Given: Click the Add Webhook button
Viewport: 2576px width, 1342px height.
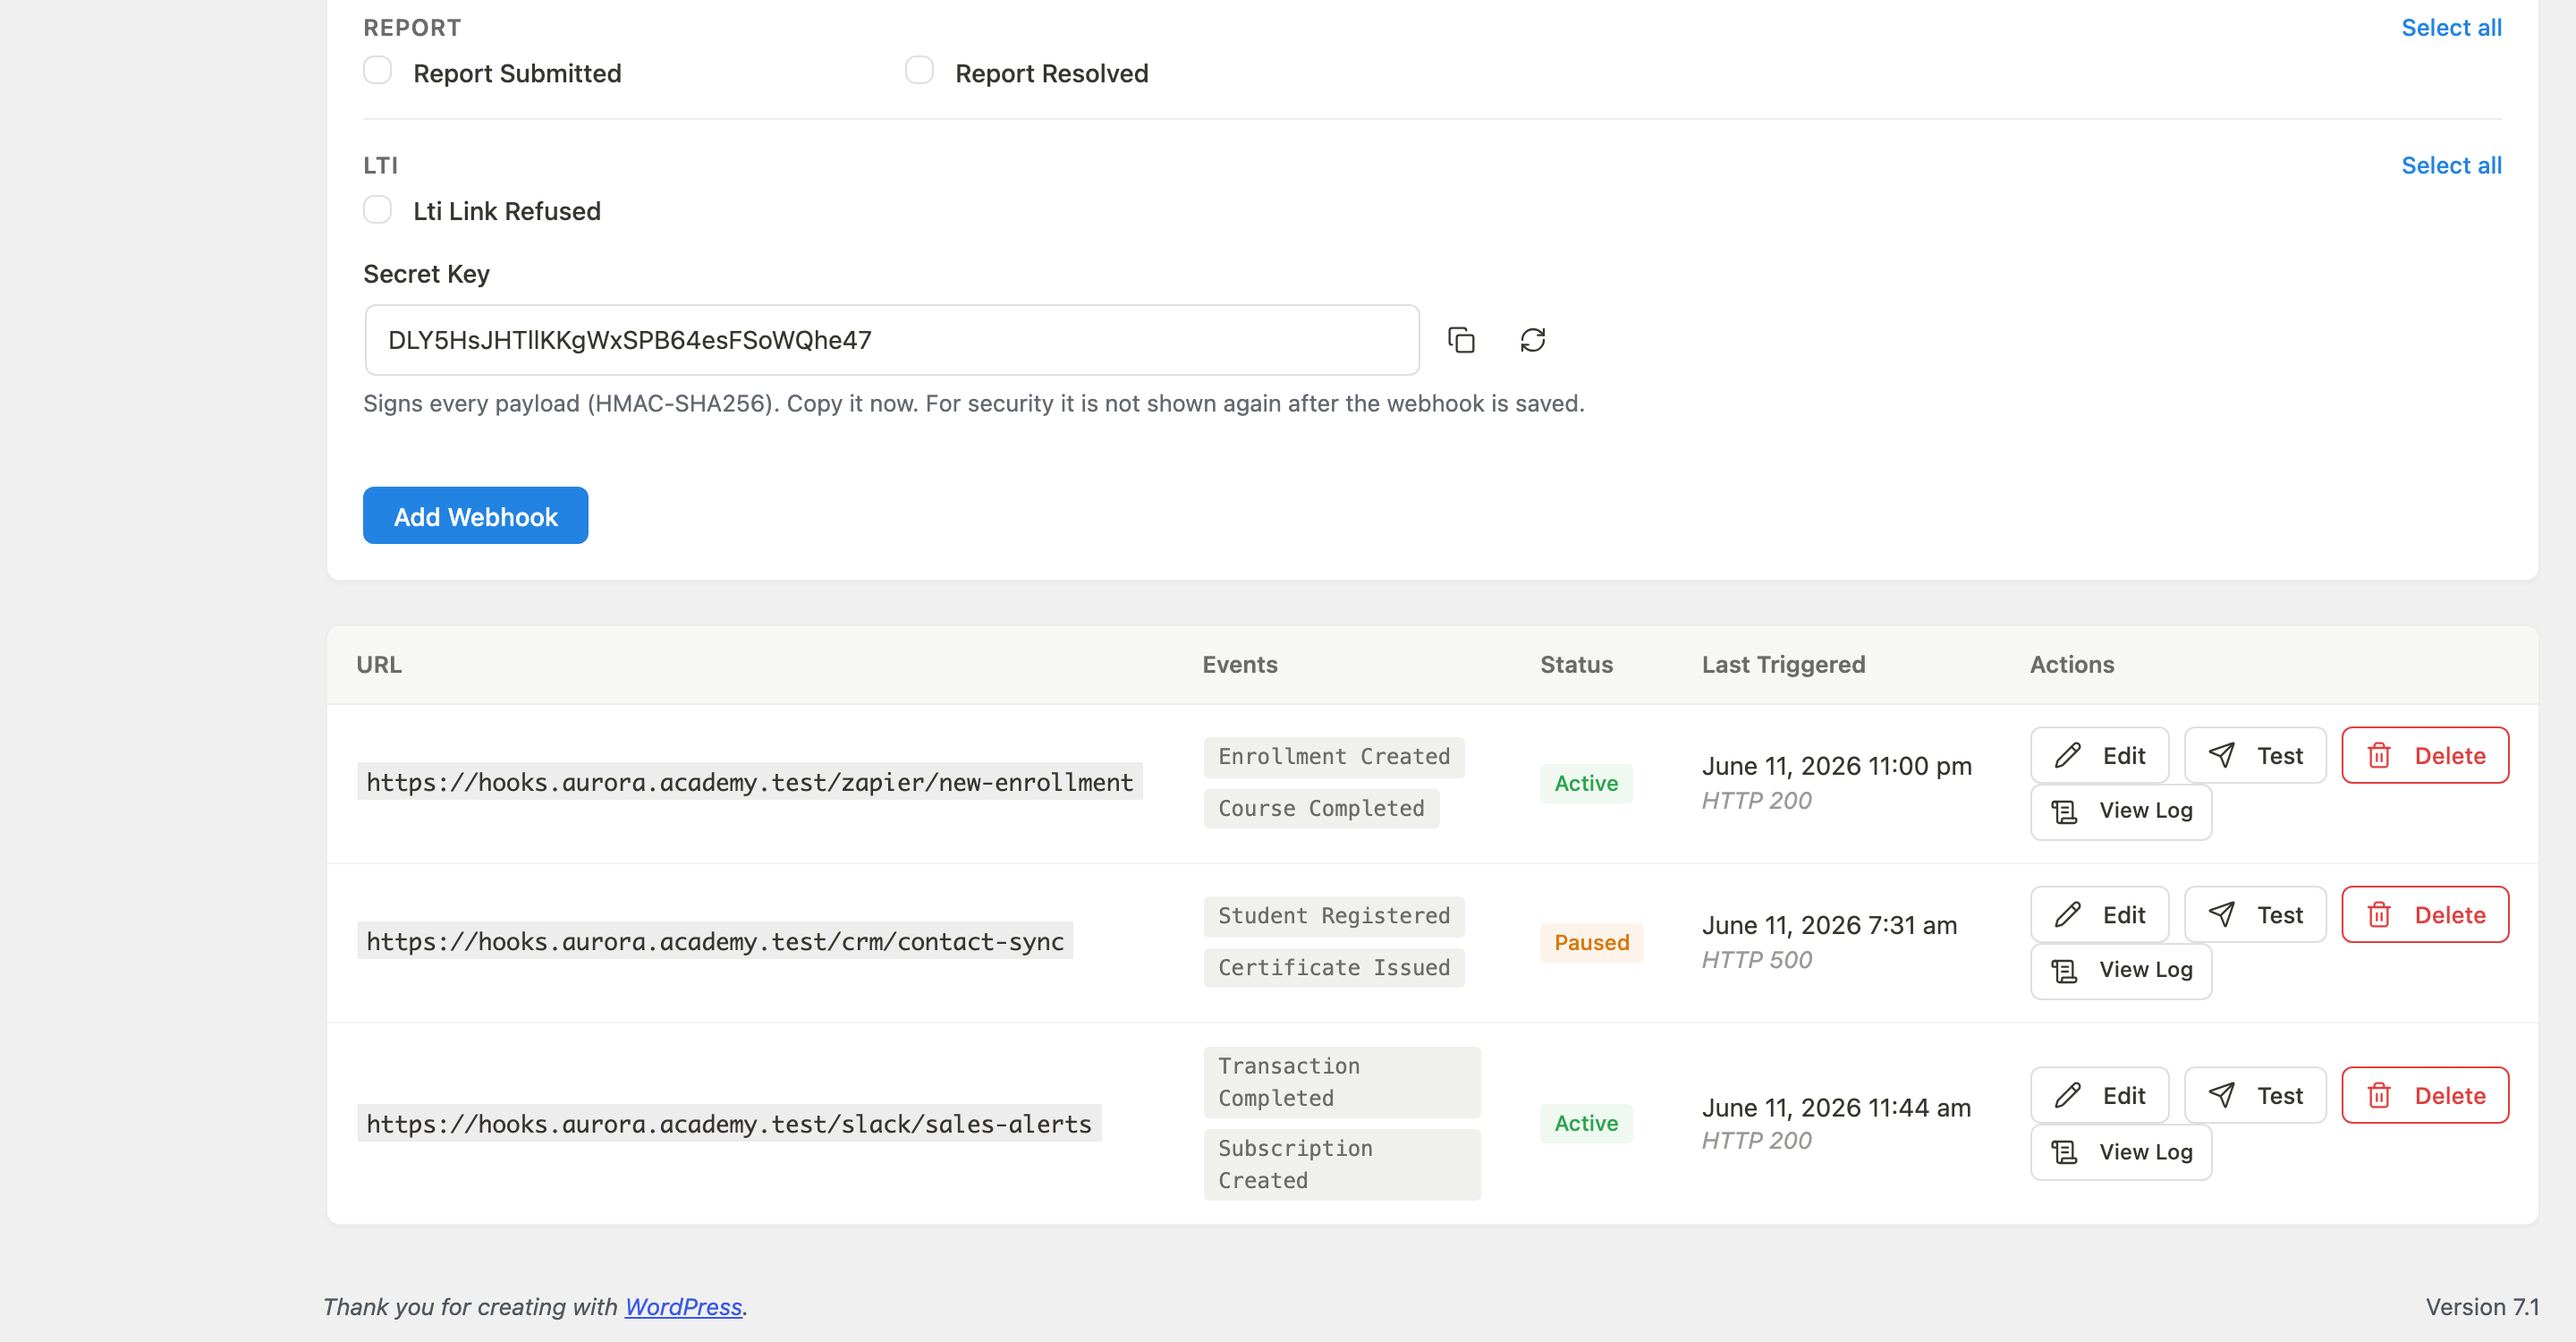Looking at the screenshot, I should coord(475,516).
